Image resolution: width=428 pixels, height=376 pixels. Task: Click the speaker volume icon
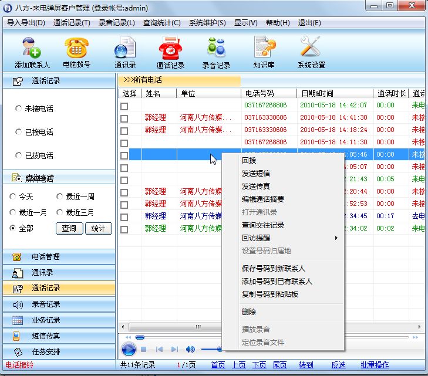pos(190,349)
